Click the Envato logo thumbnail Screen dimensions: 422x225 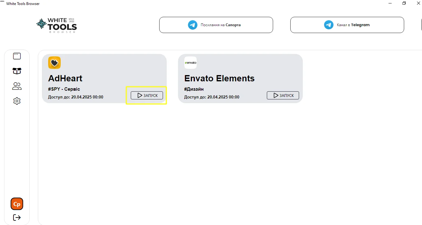(190, 63)
